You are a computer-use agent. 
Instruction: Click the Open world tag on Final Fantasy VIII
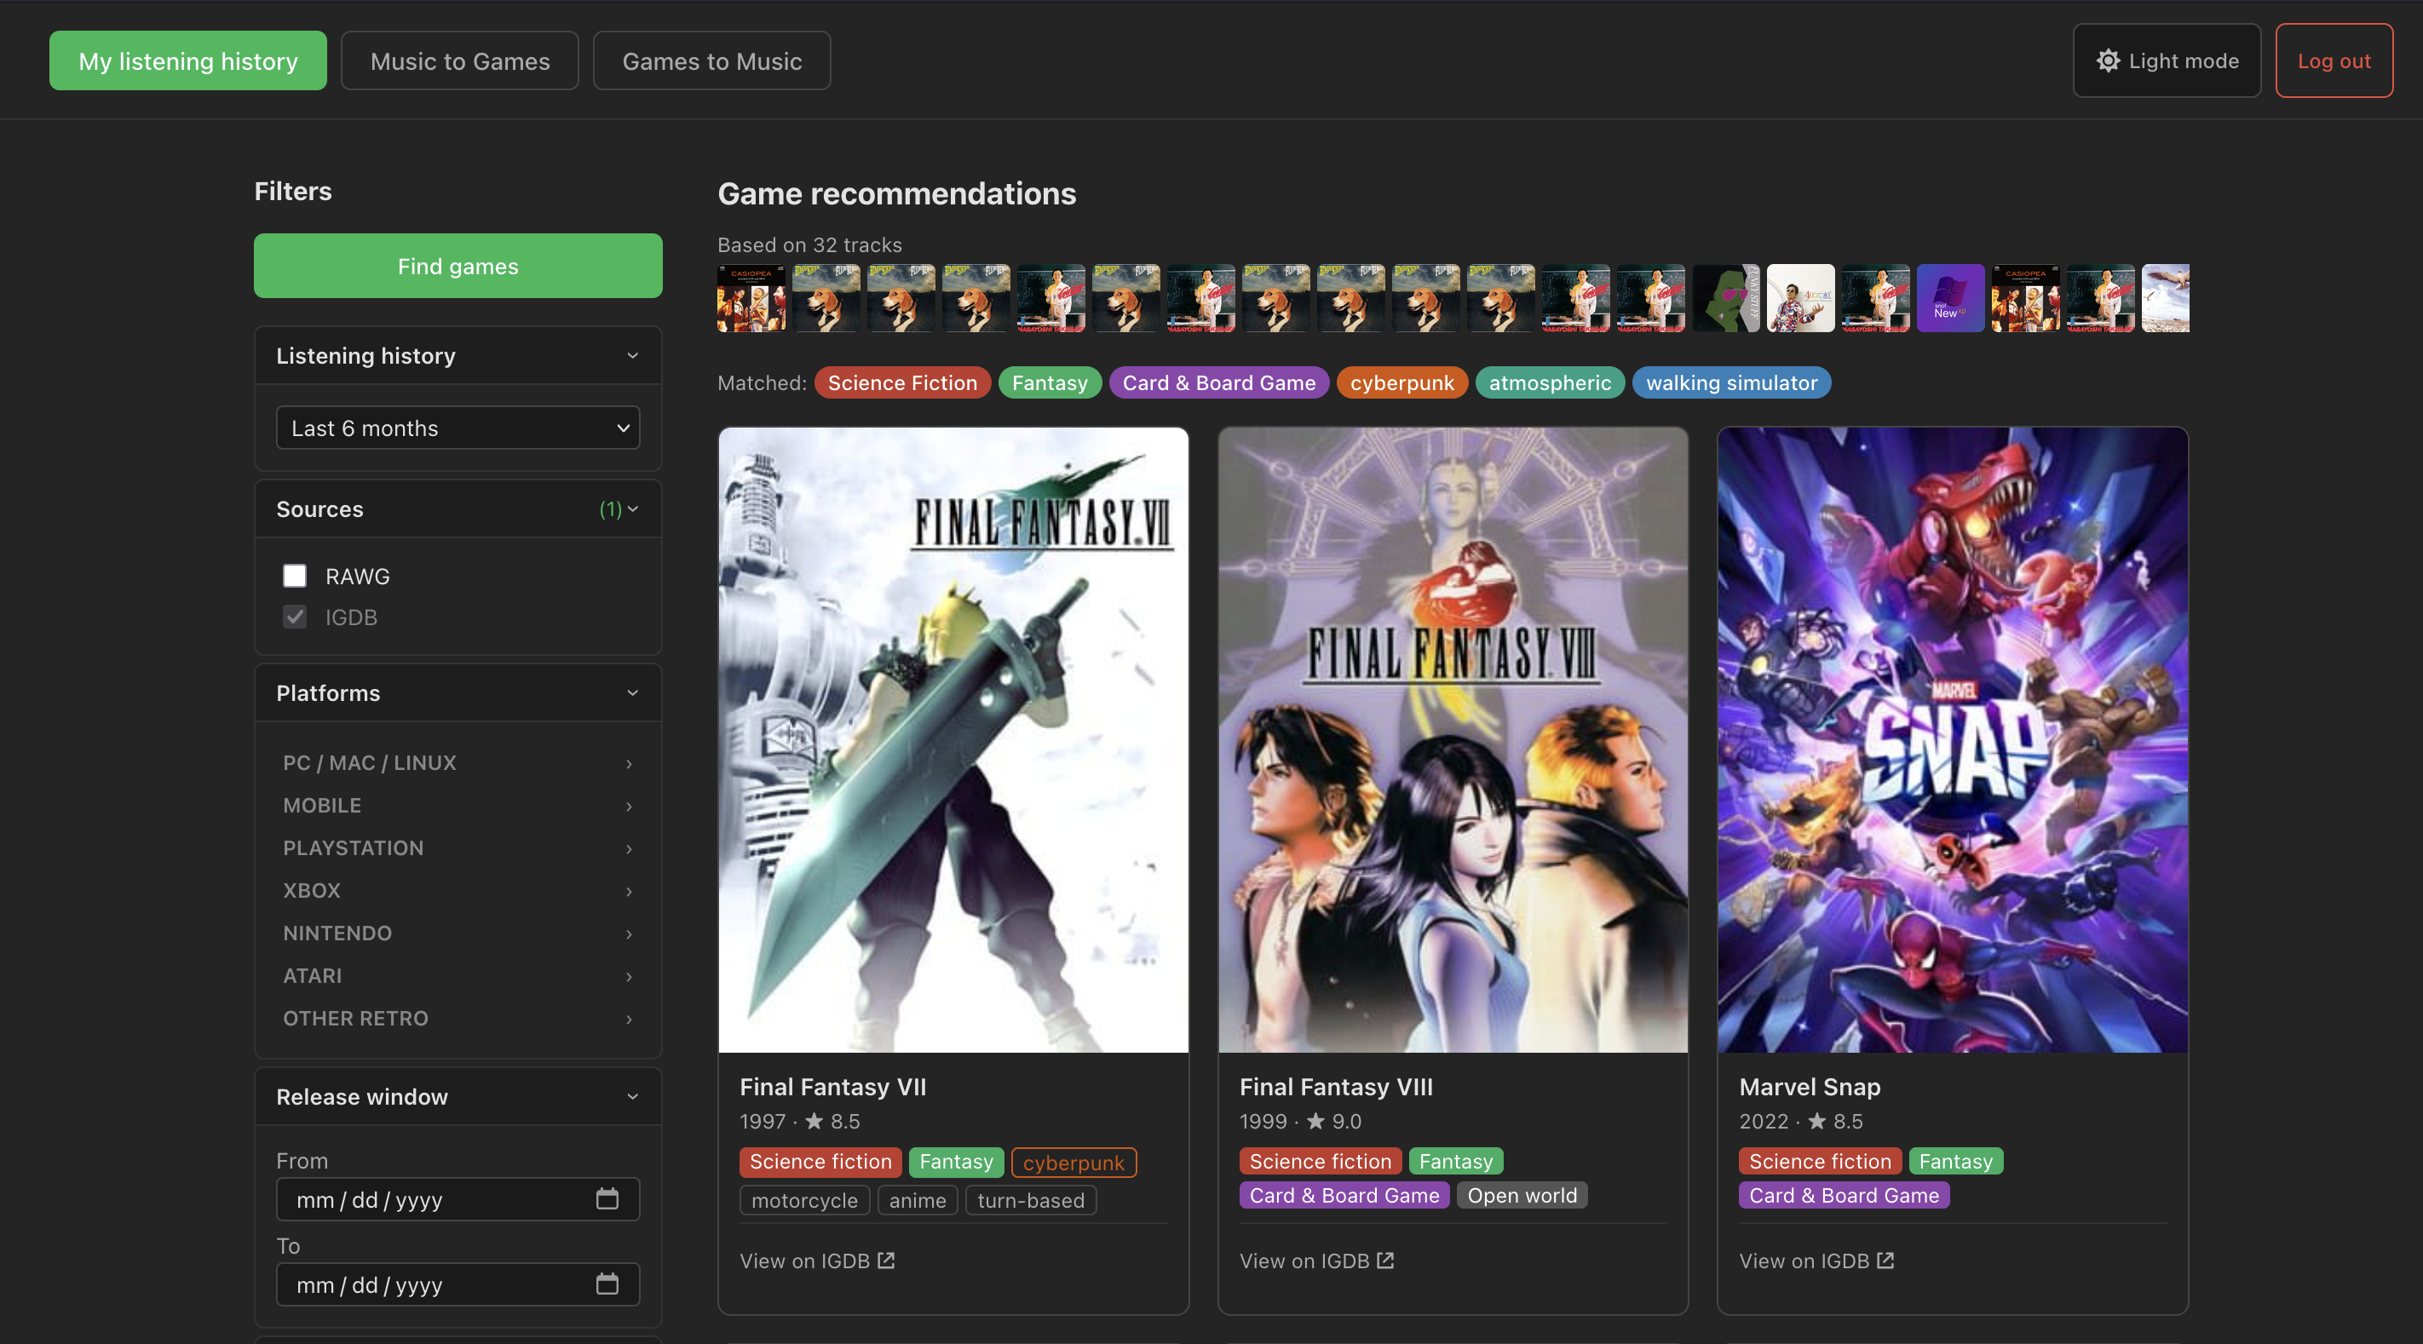1522,1196
